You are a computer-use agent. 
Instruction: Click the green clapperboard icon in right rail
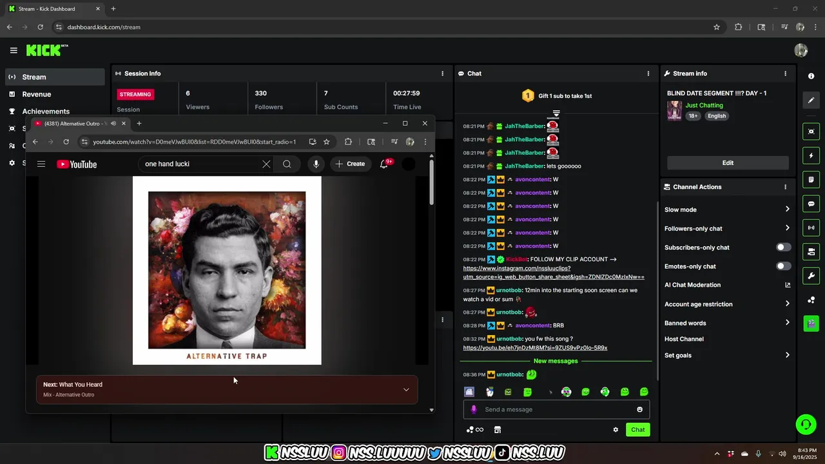click(811, 323)
